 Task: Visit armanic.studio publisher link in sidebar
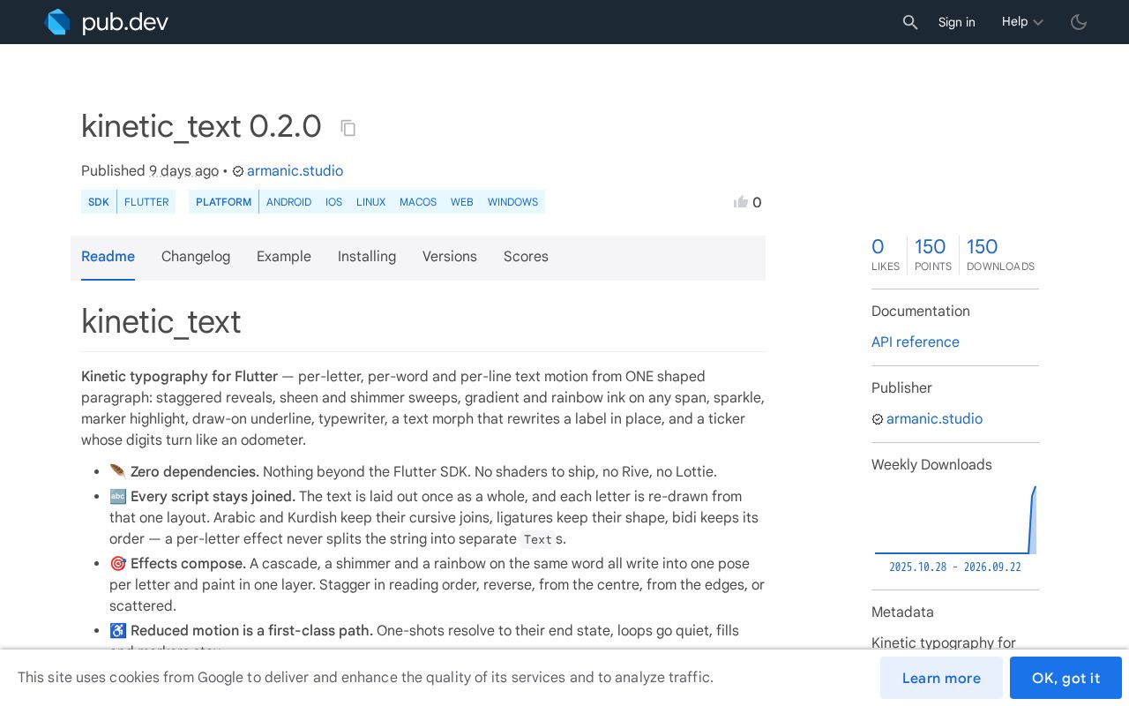tap(934, 419)
